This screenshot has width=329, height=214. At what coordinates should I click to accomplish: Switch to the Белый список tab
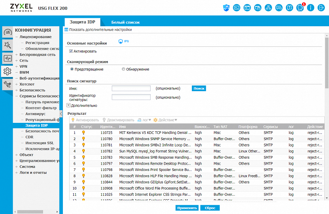coord(125,22)
